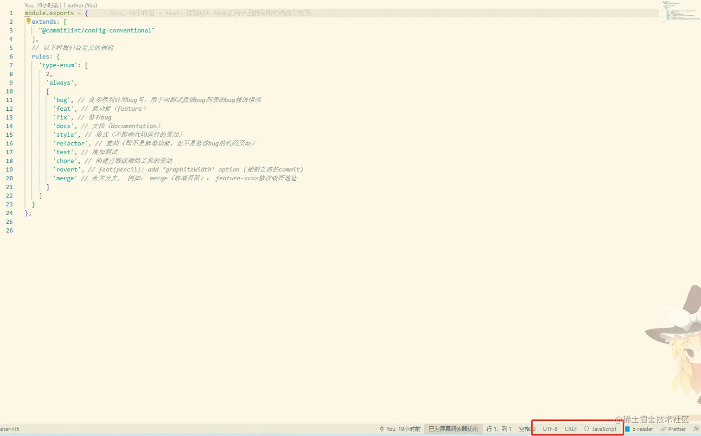Change CRLF end of line sequence
This screenshot has height=436, width=701.
pyautogui.click(x=571, y=429)
